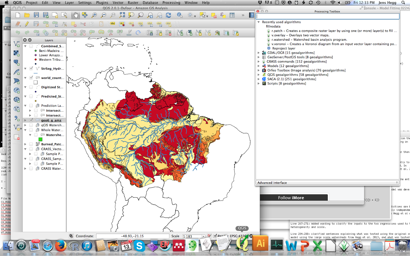The width and height of the screenshot is (410, 256).
Task: Open the attribute table
Action: coord(232,15)
